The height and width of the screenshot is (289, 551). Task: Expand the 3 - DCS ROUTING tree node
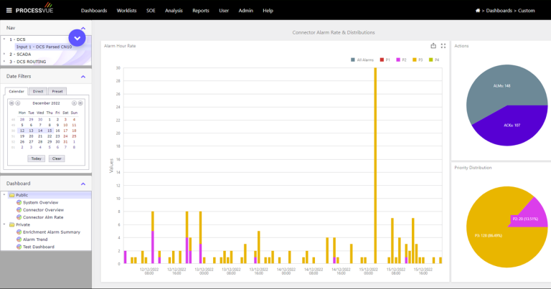[4, 62]
